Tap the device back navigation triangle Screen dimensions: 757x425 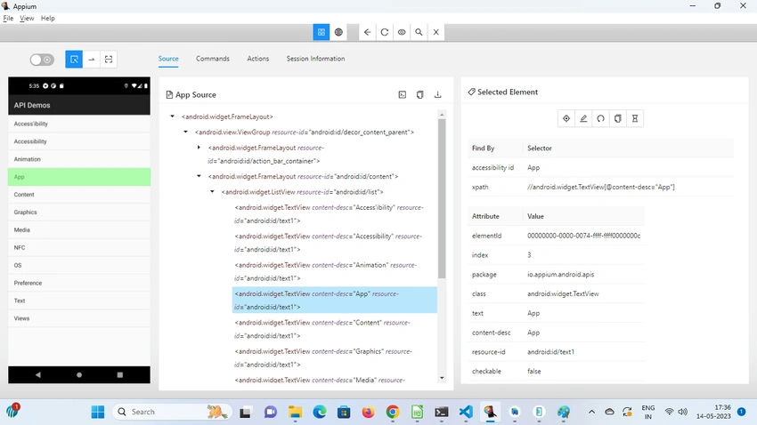tap(38, 375)
